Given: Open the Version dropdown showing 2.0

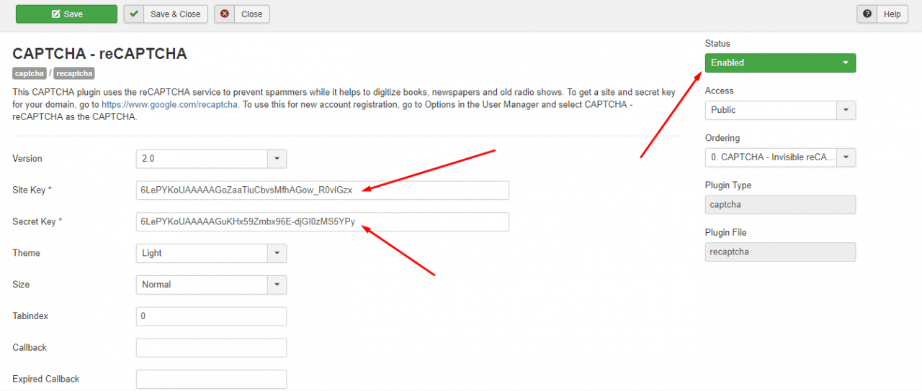Looking at the screenshot, I should (211, 159).
